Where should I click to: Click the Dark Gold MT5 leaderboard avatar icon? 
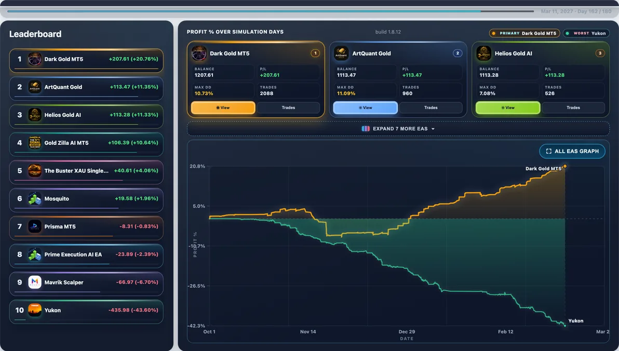point(35,59)
